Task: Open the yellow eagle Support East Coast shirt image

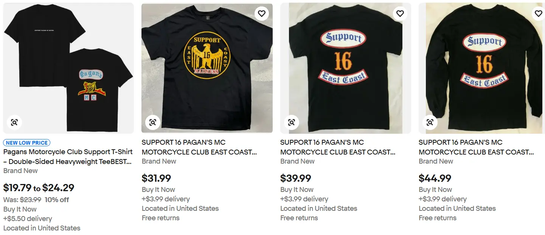Action: pyautogui.click(x=207, y=68)
